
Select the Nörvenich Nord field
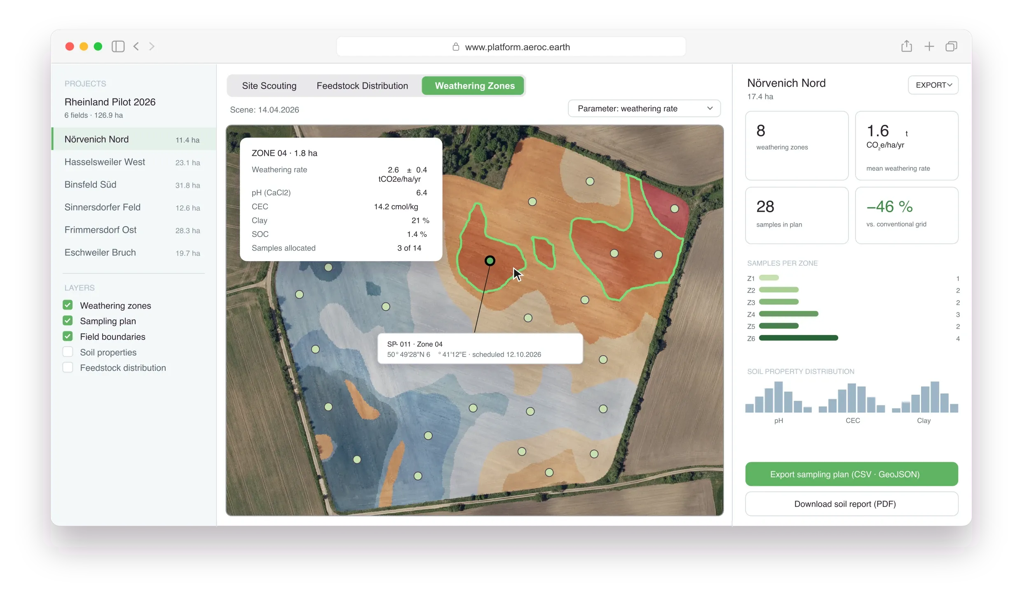[x=134, y=139]
